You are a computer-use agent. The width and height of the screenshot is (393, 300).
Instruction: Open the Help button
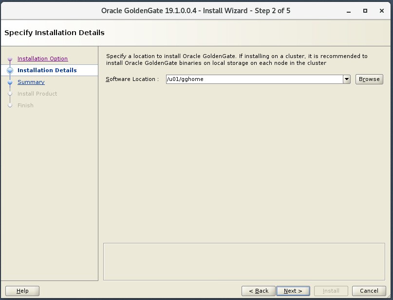point(22,291)
